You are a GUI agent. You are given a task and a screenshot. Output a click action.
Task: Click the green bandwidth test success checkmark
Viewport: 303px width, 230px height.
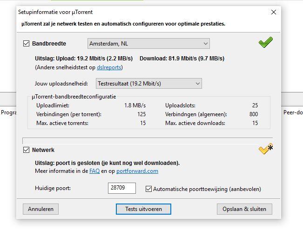pos(265,43)
